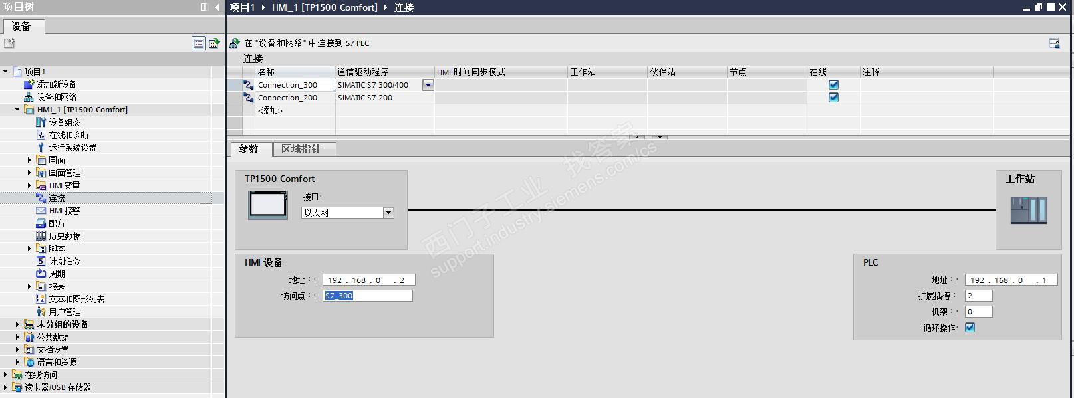Click the Historical data icon
This screenshot has height=398, width=1074.
coord(41,236)
